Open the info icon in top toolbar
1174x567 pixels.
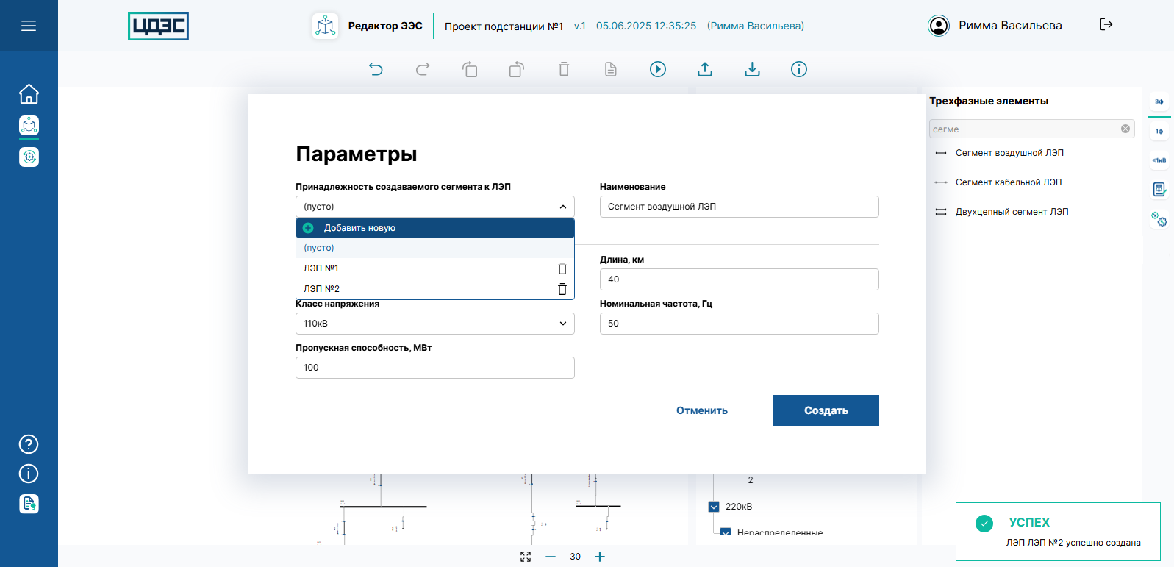[799, 69]
